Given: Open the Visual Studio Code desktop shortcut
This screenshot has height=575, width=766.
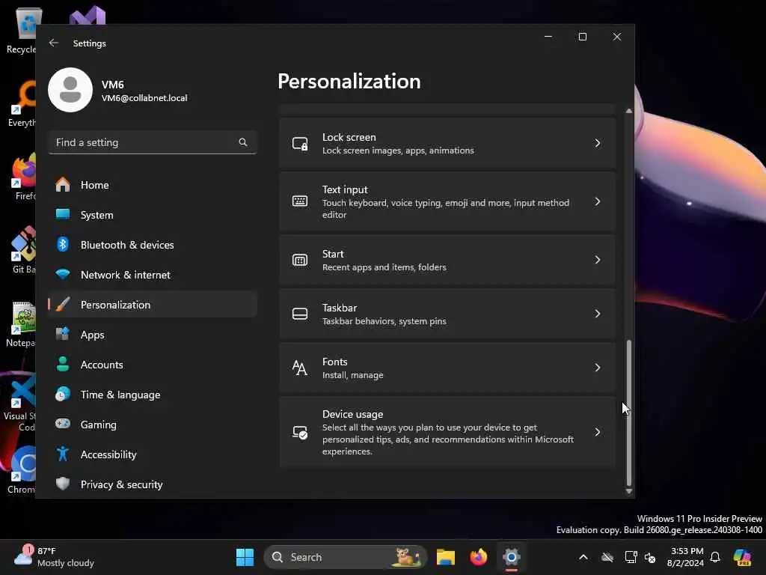Looking at the screenshot, I should 20,402.
